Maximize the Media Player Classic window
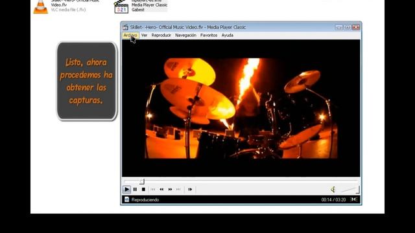Screen dimensions: 415x233 point(348,27)
